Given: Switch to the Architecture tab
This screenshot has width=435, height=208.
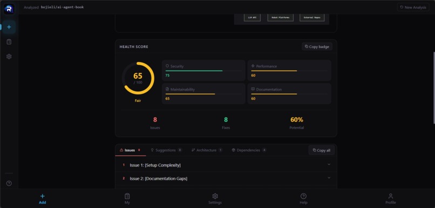Looking at the screenshot, I should (x=207, y=150).
